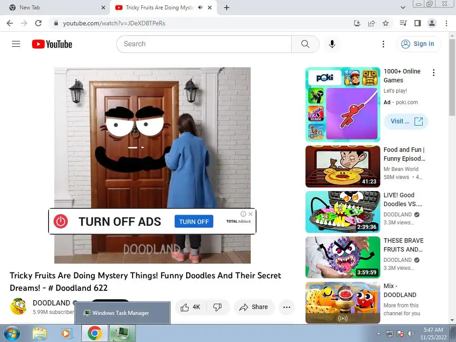Open the DOODLAND channel name link
Image resolution: width=456 pixels, height=342 pixels.
pos(52,303)
